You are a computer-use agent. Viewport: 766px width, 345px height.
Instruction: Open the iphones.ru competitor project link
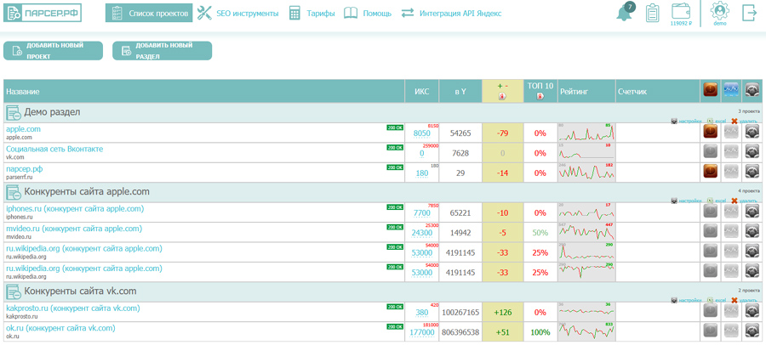[x=75, y=208]
